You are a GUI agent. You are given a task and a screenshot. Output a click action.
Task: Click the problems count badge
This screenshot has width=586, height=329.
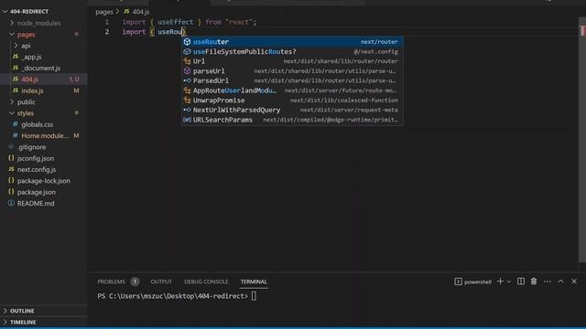click(135, 281)
